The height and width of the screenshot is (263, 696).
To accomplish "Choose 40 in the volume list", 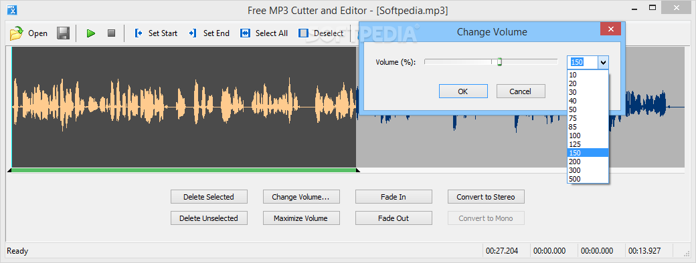I will point(588,101).
